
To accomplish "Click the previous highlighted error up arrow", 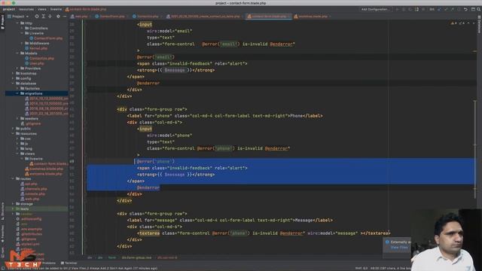I will click(x=468, y=23).
